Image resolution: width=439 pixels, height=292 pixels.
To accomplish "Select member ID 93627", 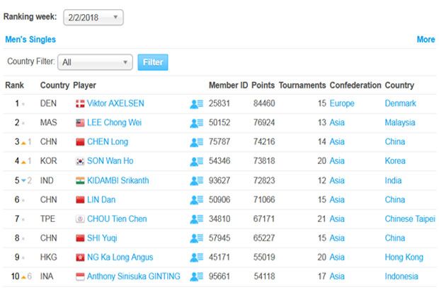I will click(x=219, y=180).
